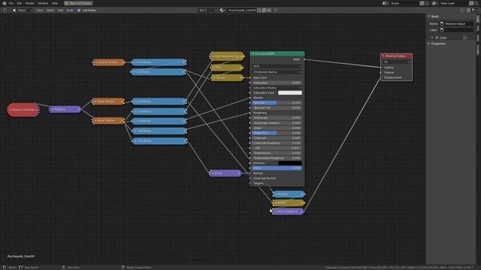
Task: Open the Render menu
Action: [x=30, y=3]
